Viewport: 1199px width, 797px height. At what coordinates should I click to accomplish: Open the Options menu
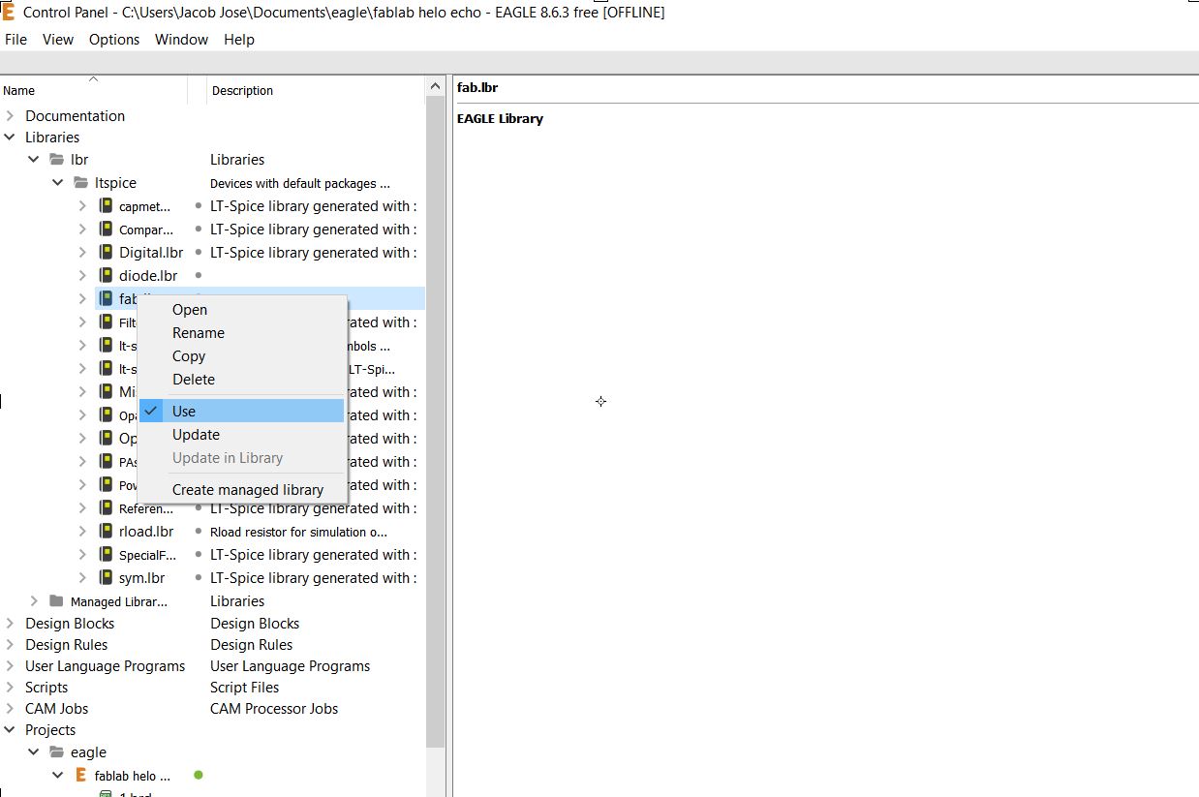(x=114, y=40)
